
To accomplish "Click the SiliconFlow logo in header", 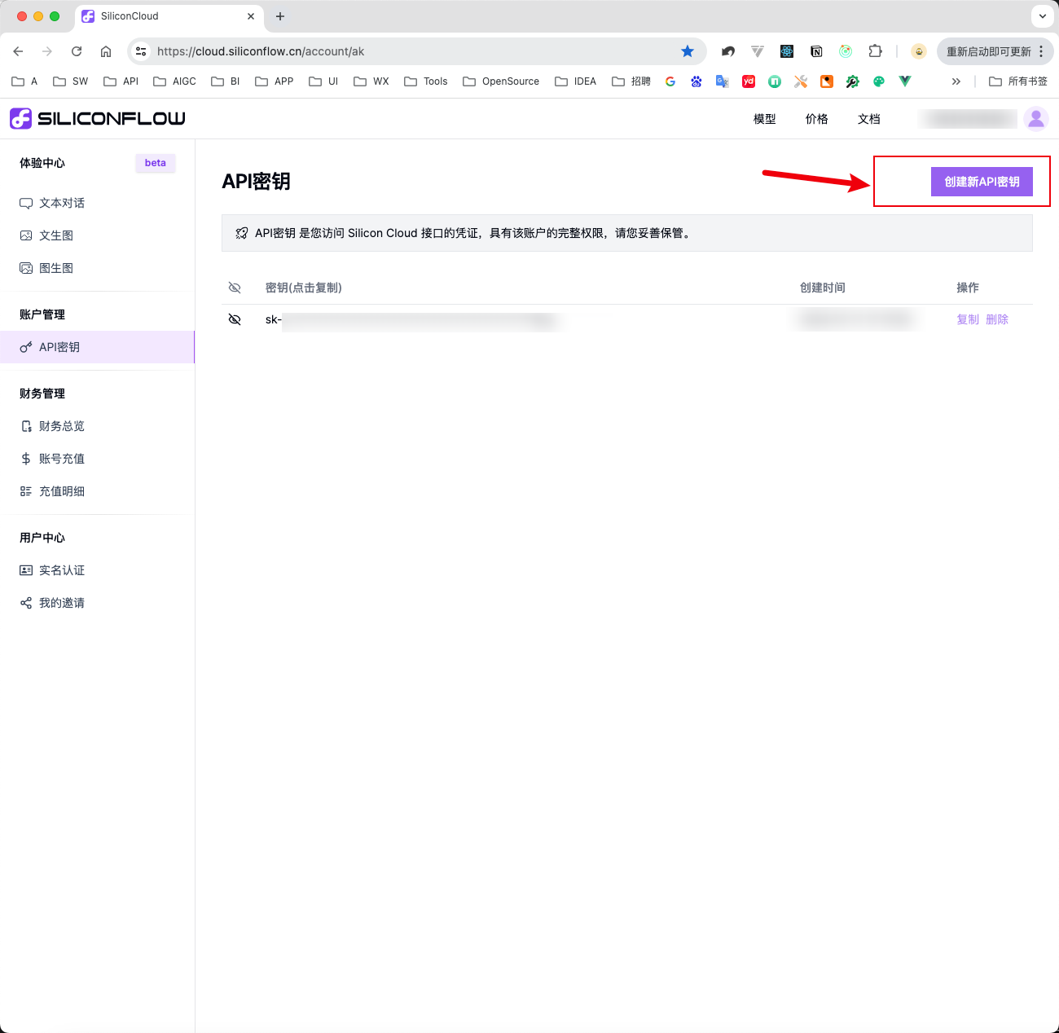I will click(x=97, y=119).
